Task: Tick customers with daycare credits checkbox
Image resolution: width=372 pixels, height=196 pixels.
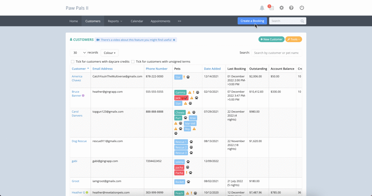Action: (73, 61)
